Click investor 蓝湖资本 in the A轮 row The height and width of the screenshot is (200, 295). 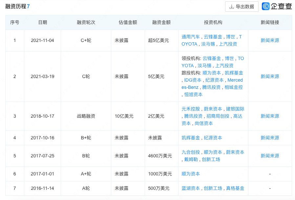pos(190,188)
